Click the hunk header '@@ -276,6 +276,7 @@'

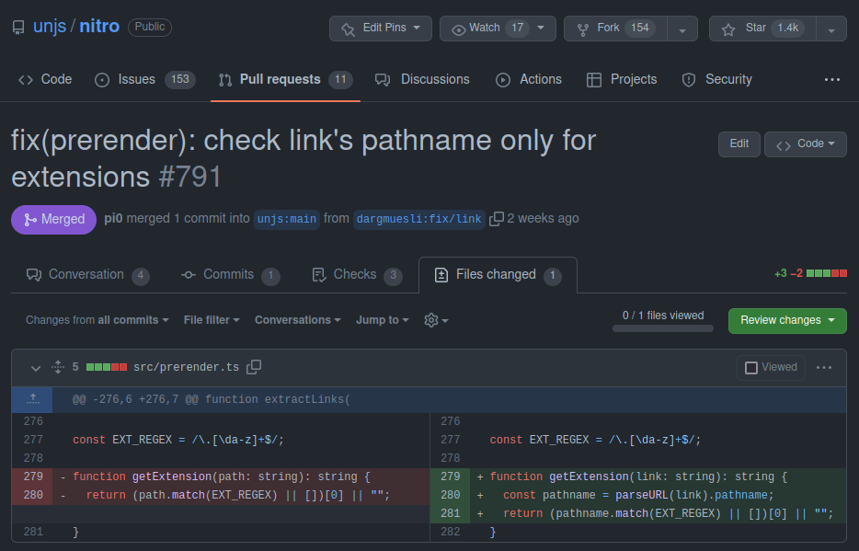[x=135, y=399]
